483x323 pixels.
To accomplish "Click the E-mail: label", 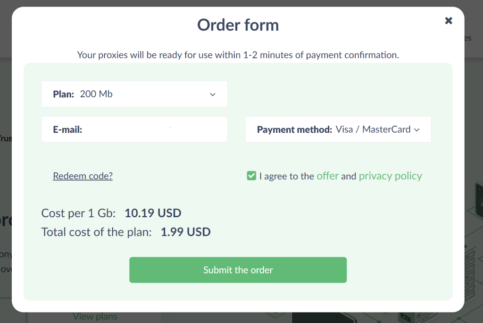I will [x=67, y=129].
